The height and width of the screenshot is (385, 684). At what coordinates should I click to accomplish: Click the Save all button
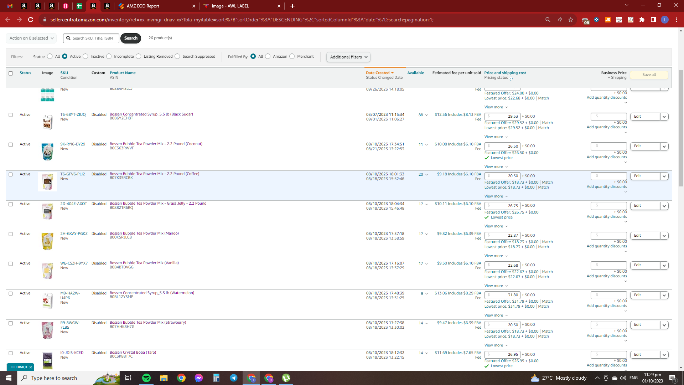649,75
